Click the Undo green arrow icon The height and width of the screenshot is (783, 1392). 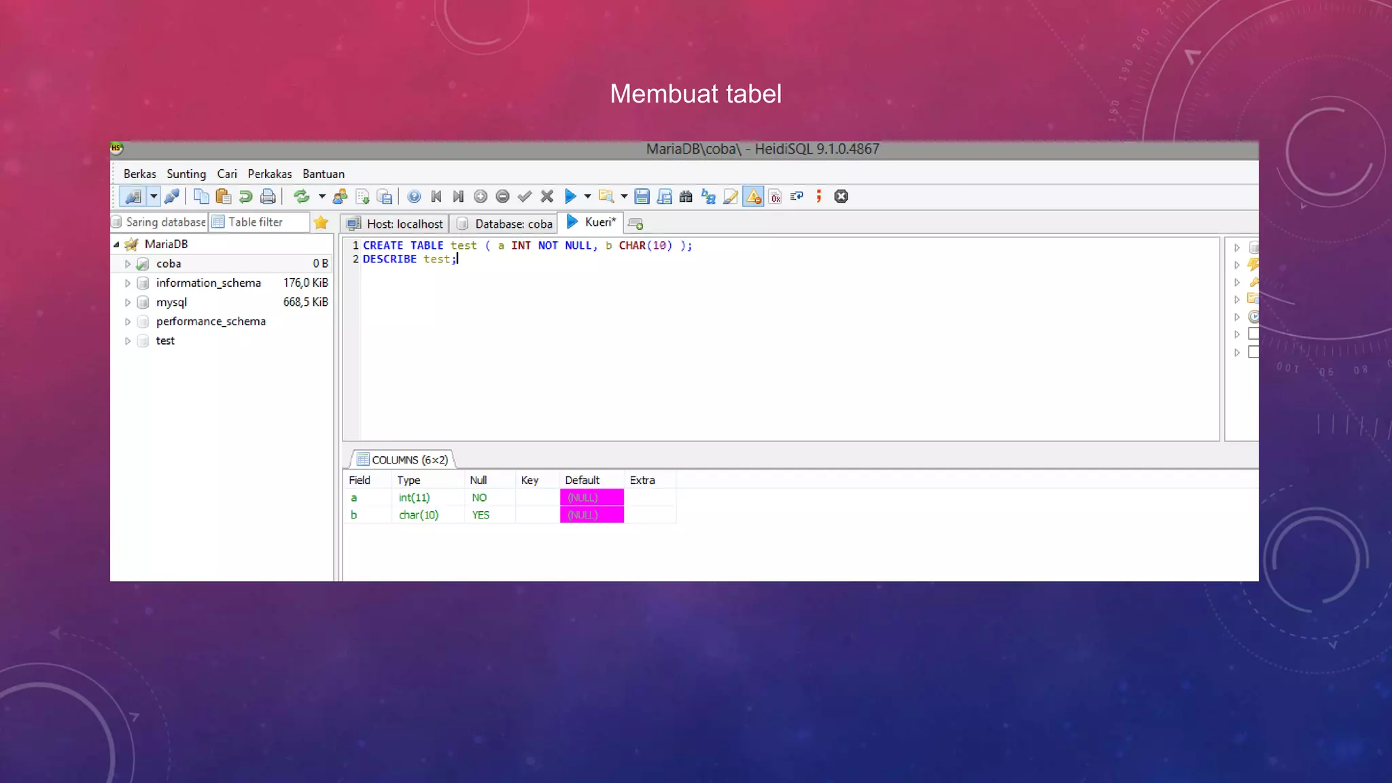pyautogui.click(x=246, y=196)
